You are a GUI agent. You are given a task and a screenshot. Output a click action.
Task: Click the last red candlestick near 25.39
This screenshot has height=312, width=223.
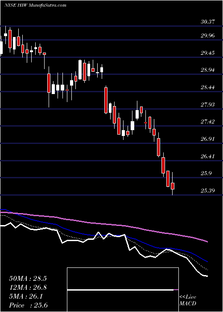pos(173,186)
